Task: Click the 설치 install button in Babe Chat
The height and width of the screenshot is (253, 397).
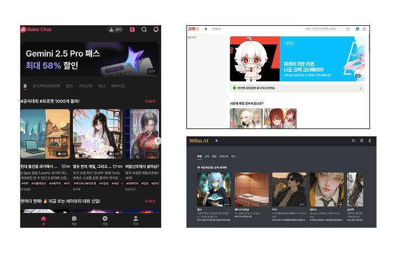Action: [116, 30]
